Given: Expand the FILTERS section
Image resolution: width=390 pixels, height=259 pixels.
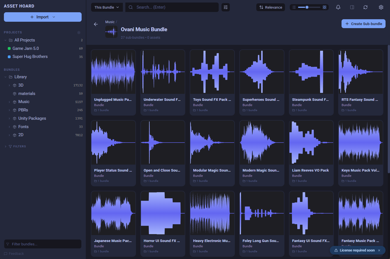Looking at the screenshot, I should click(x=6, y=146).
